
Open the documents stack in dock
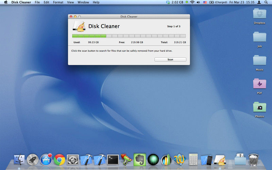tap(240, 159)
